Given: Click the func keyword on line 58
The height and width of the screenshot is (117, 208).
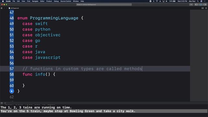Looking at the screenshot, I should pyautogui.click(x=27, y=74).
